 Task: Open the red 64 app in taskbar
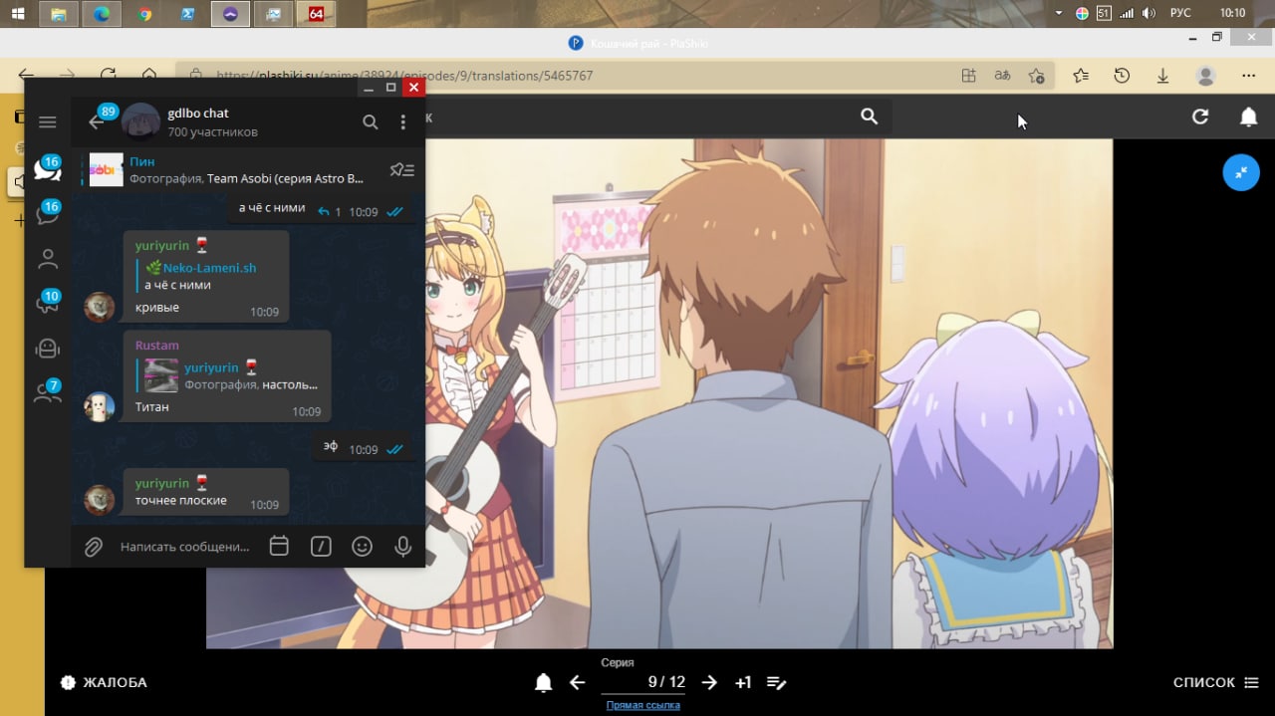(x=316, y=14)
